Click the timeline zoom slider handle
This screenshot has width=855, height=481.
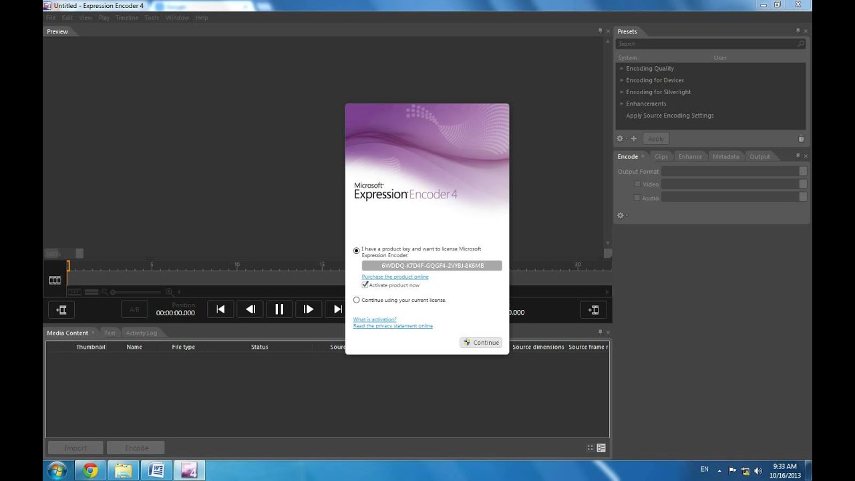(113, 292)
